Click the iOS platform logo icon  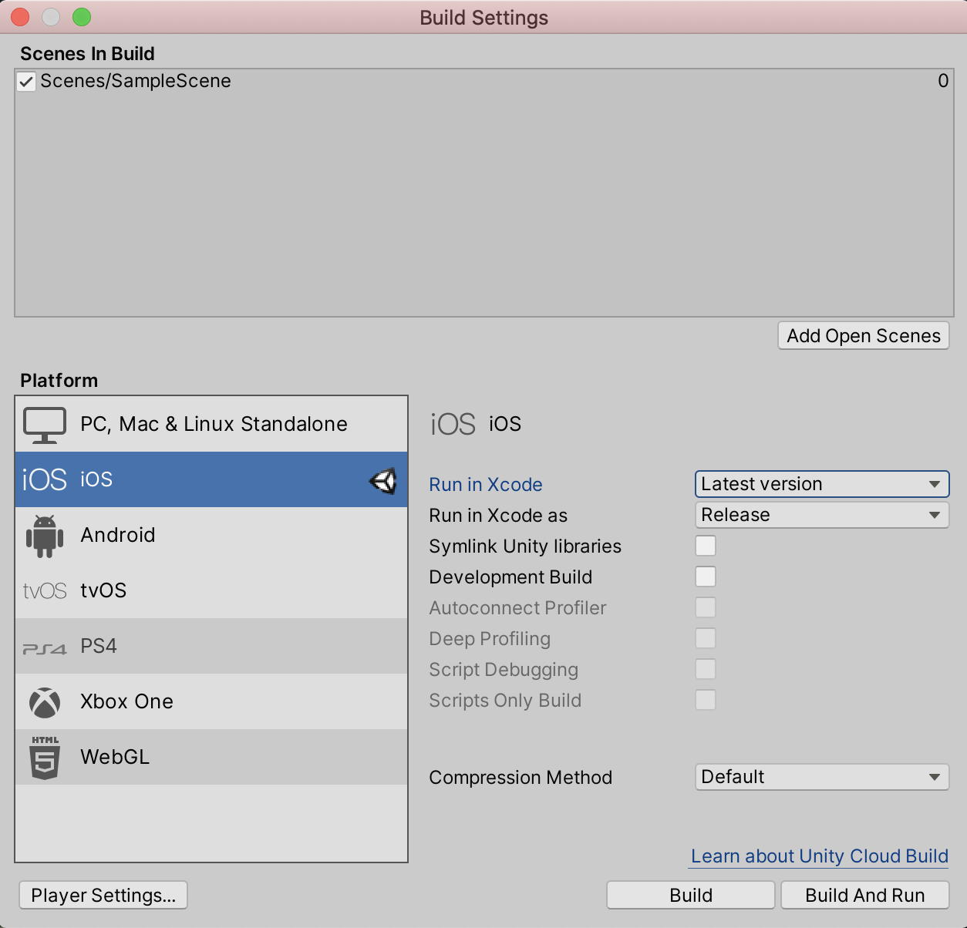tap(45, 479)
